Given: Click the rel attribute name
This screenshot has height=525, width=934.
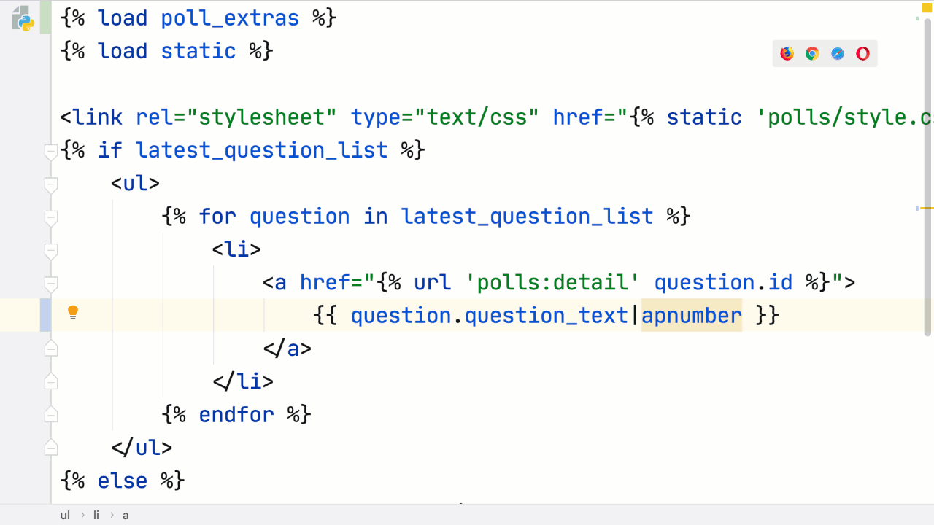Looking at the screenshot, I should 155,117.
